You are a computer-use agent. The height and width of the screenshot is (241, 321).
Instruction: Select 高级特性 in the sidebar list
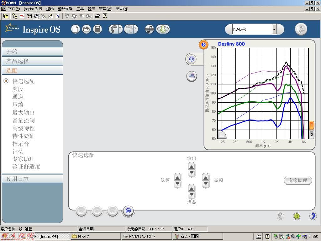click(x=23, y=128)
